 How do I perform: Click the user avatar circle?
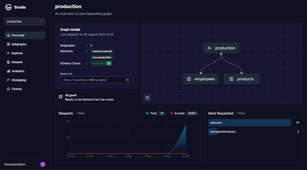click(43, 164)
